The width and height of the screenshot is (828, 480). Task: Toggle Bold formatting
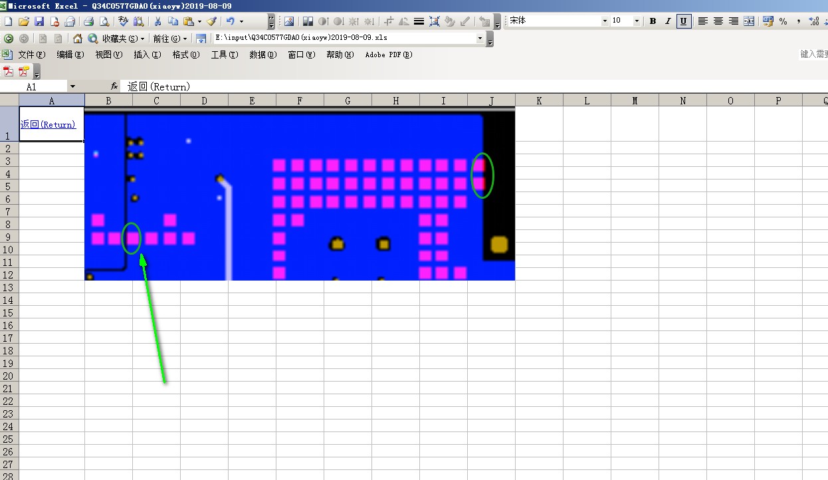pos(653,21)
